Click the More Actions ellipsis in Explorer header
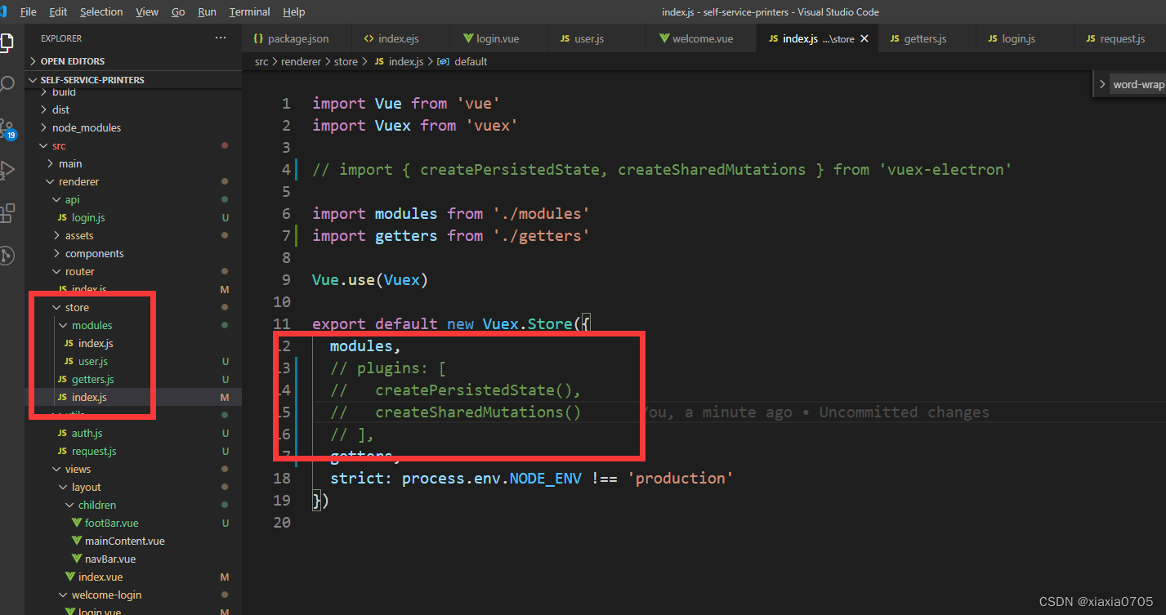The height and width of the screenshot is (615, 1166). [x=220, y=38]
